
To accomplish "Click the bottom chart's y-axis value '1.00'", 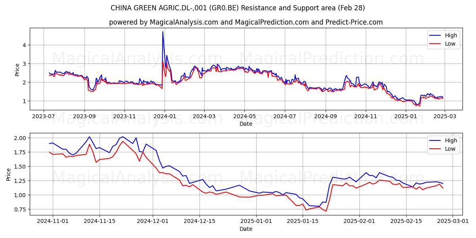I will [21, 195].
